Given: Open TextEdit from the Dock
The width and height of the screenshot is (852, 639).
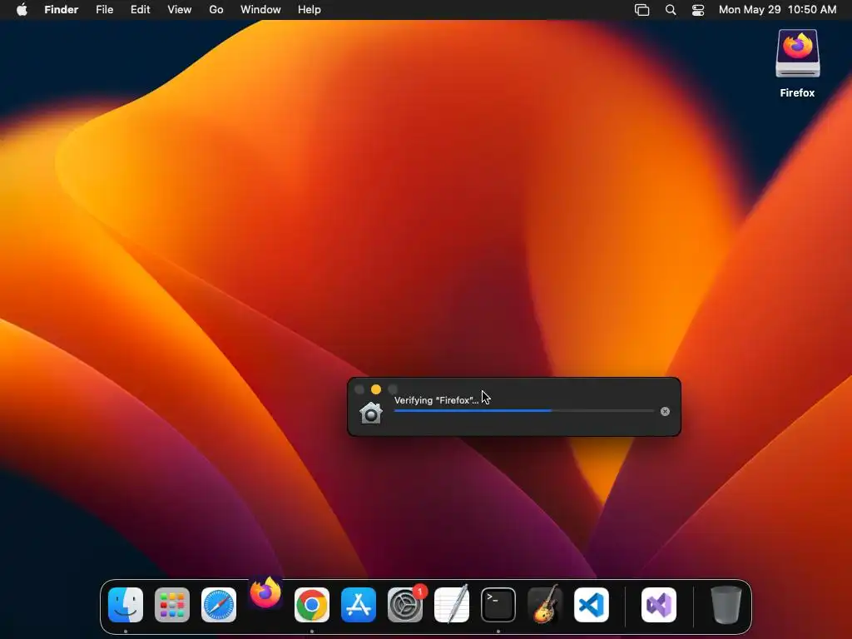Looking at the screenshot, I should tap(452, 604).
